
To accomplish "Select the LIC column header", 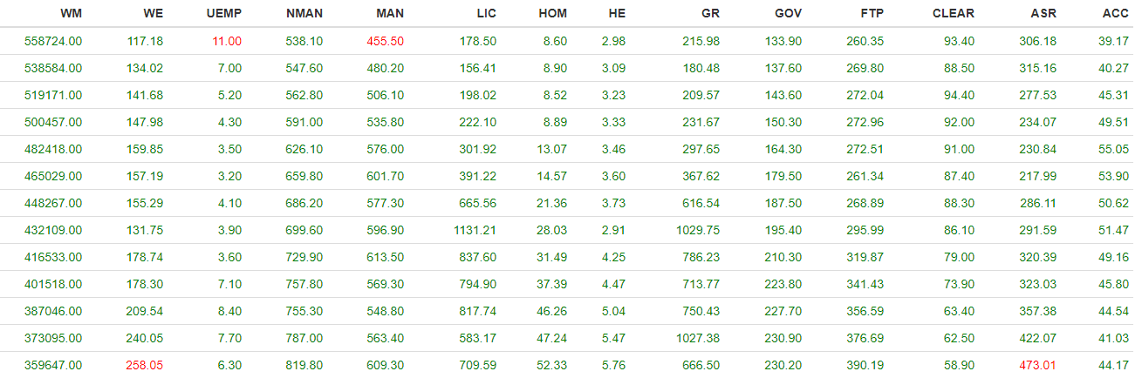I will [487, 14].
